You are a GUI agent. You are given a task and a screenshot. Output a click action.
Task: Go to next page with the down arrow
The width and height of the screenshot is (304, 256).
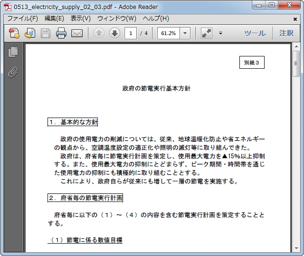(114, 33)
